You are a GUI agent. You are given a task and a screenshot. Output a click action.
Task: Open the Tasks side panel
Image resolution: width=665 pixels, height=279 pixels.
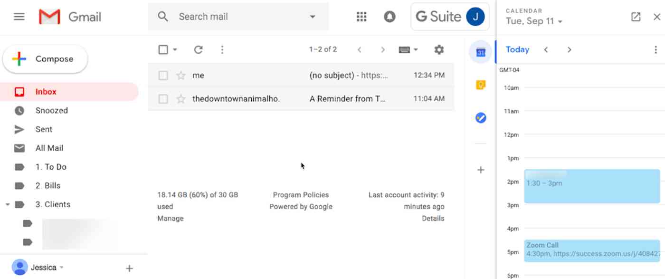[480, 117]
